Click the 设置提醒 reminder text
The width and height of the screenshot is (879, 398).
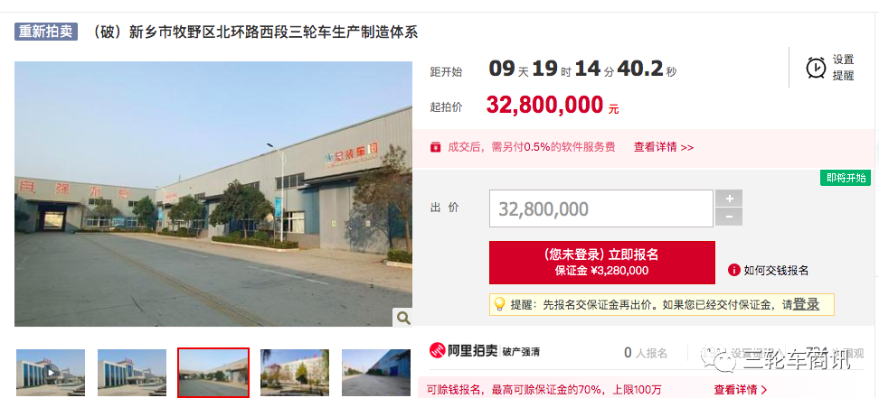click(843, 68)
